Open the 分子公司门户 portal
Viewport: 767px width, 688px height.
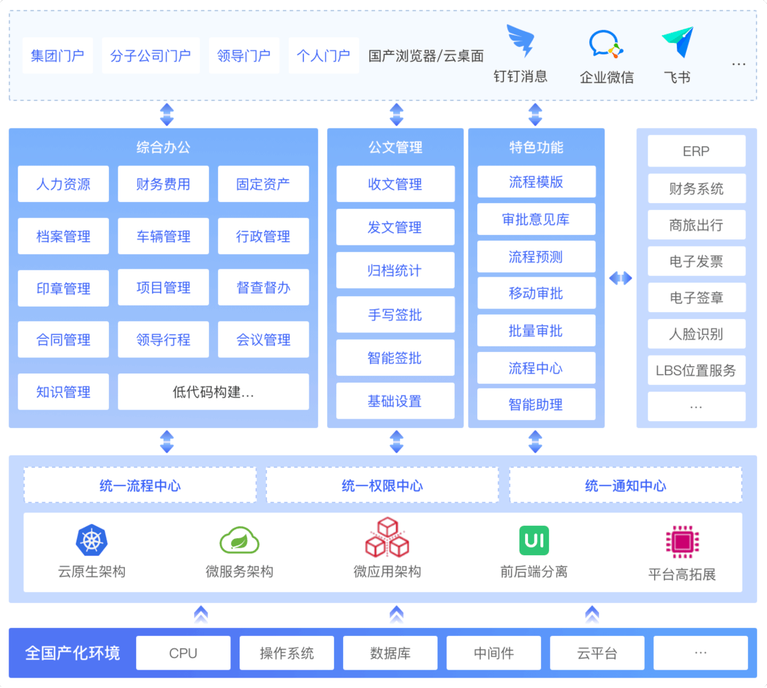151,56
